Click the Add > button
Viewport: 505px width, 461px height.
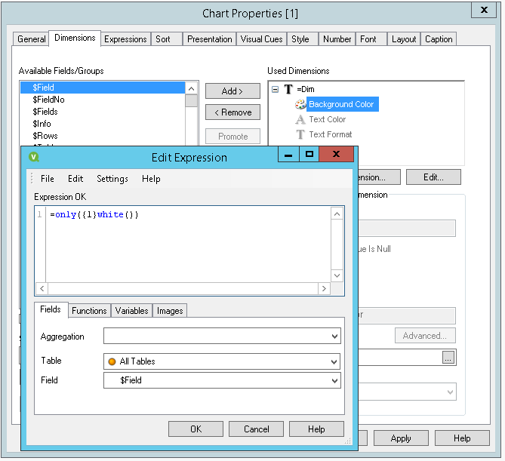[x=232, y=91]
